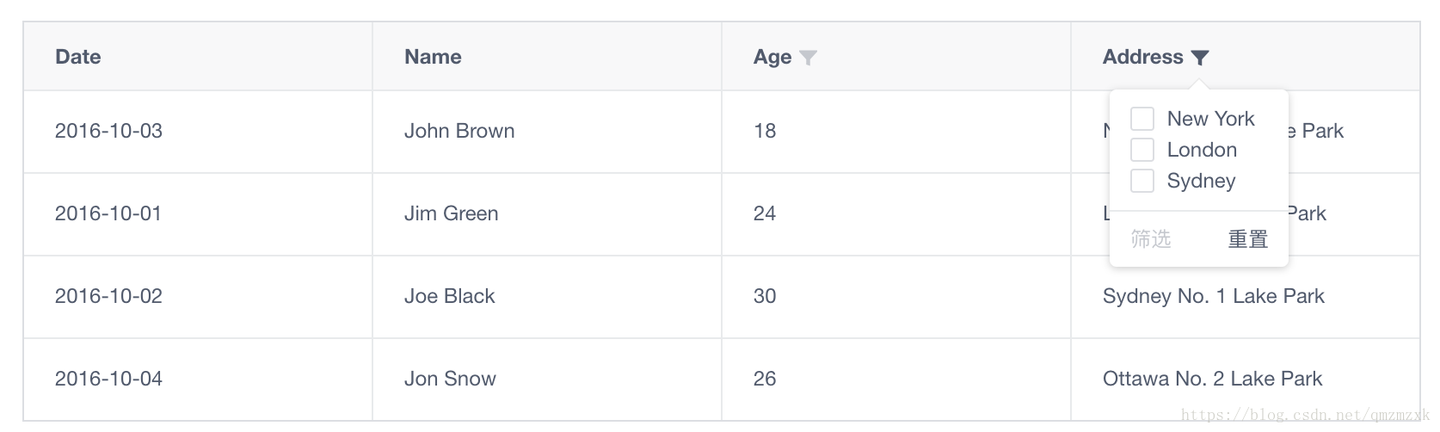This screenshot has width=1440, height=432.
Task: Click the Age column header label
Action: [x=772, y=57]
